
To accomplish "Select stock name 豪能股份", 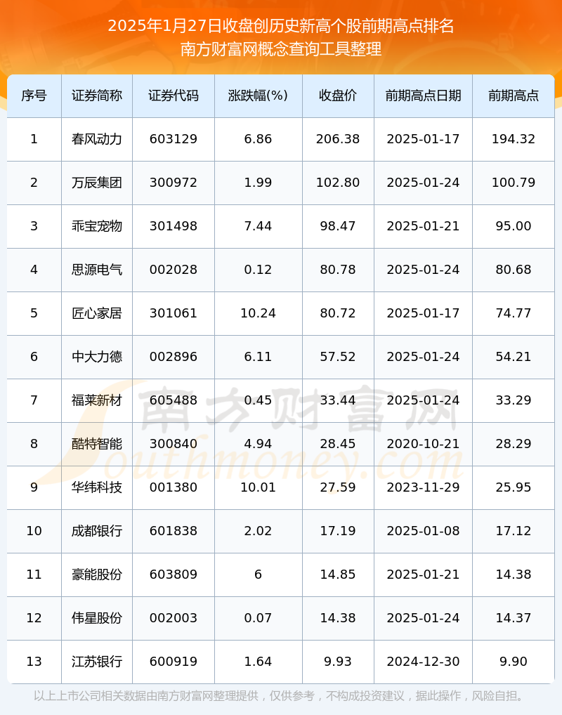I will tap(97, 575).
